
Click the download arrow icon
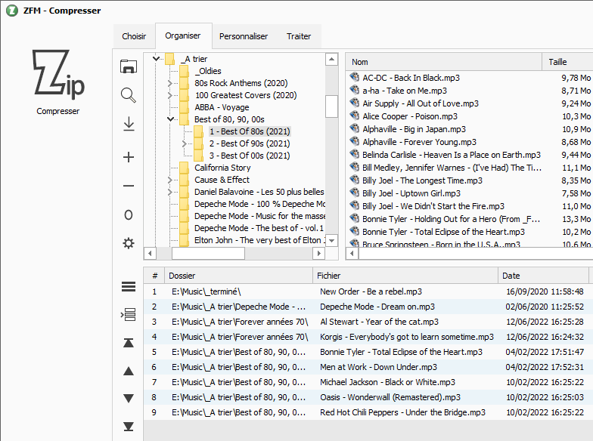click(129, 124)
